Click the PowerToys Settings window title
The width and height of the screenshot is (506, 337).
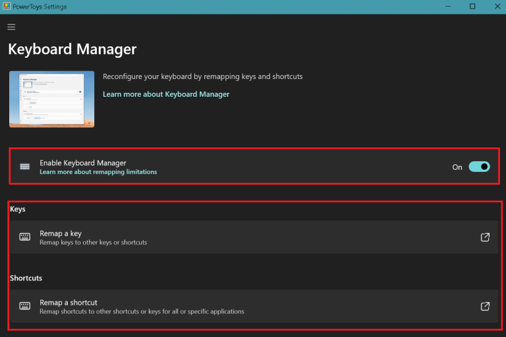click(x=40, y=7)
